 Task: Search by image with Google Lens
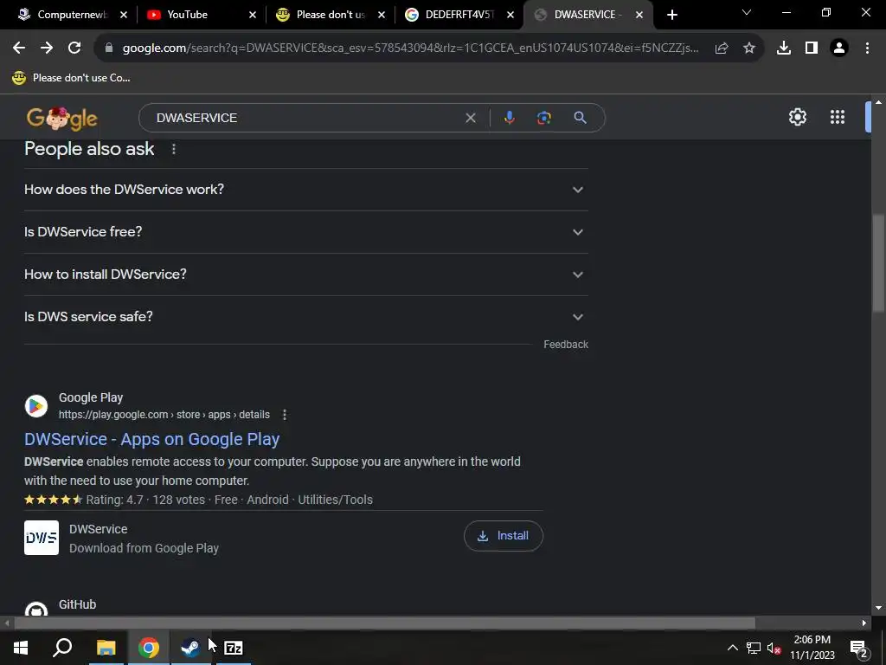543,118
